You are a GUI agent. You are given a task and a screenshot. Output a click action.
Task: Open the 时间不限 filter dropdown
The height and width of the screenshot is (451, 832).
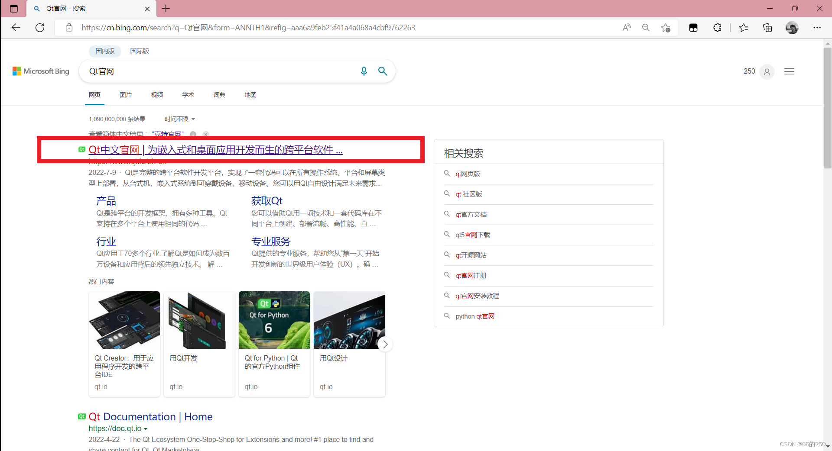[179, 119]
